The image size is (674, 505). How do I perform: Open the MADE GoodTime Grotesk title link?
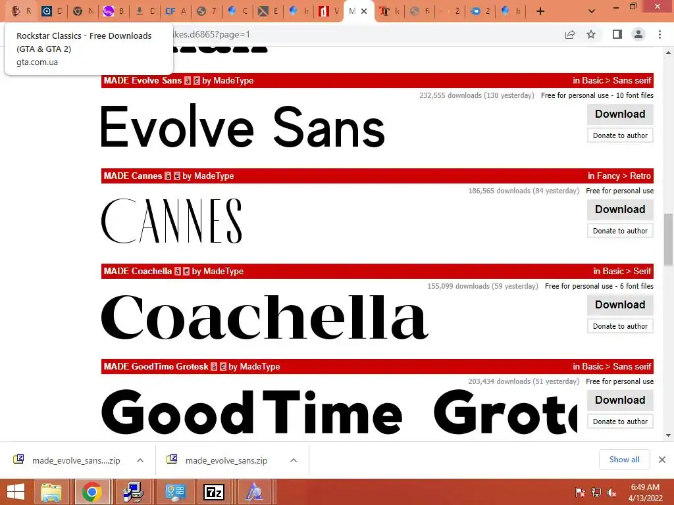(x=156, y=366)
